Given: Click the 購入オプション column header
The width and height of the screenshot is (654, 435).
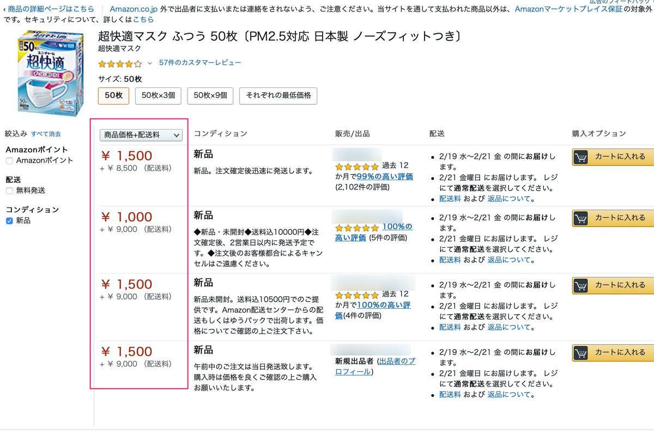Looking at the screenshot, I should click(x=599, y=133).
